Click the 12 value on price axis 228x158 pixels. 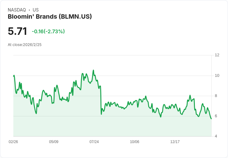[x=217, y=55]
